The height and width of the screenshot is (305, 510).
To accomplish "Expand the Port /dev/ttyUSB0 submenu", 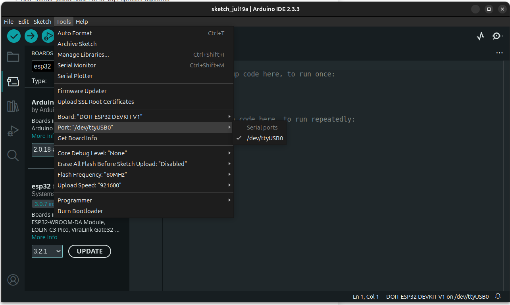I will [144, 127].
